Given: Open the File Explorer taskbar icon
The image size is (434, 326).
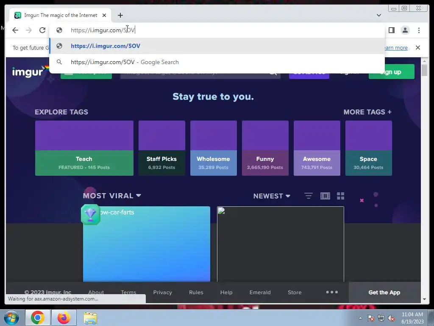Looking at the screenshot, I should 90,318.
